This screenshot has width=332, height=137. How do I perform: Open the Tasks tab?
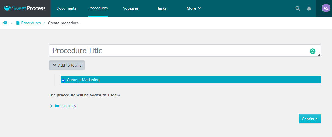(162, 8)
